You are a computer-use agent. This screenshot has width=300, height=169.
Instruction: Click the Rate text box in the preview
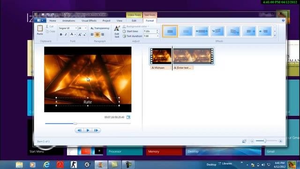click(88, 102)
